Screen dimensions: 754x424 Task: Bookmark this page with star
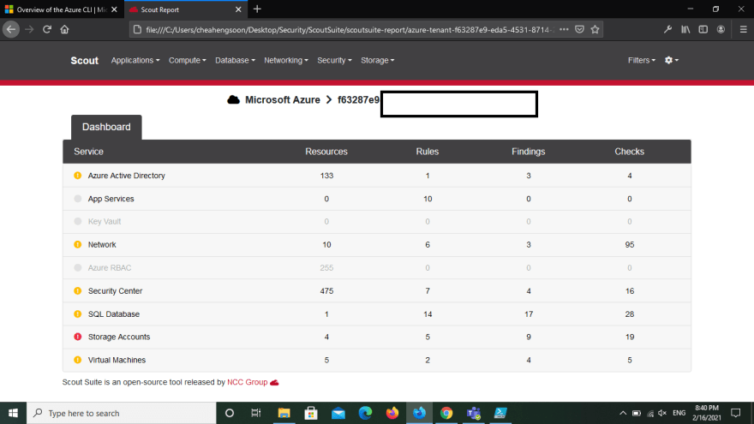click(x=595, y=29)
